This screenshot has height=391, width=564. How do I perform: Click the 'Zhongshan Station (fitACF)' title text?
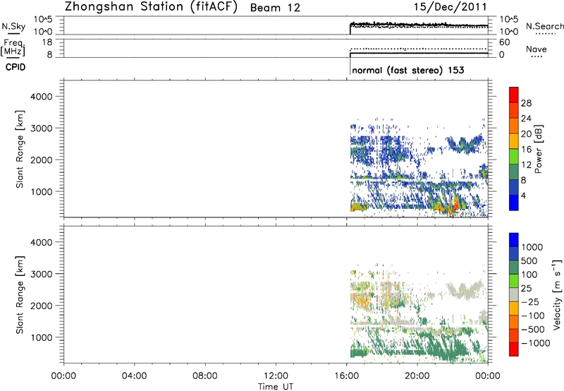[x=151, y=7]
